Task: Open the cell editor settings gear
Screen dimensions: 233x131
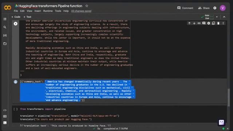Action: [209, 23]
